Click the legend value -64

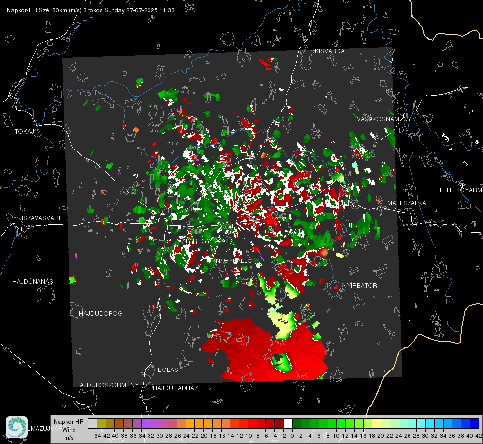tap(97, 436)
